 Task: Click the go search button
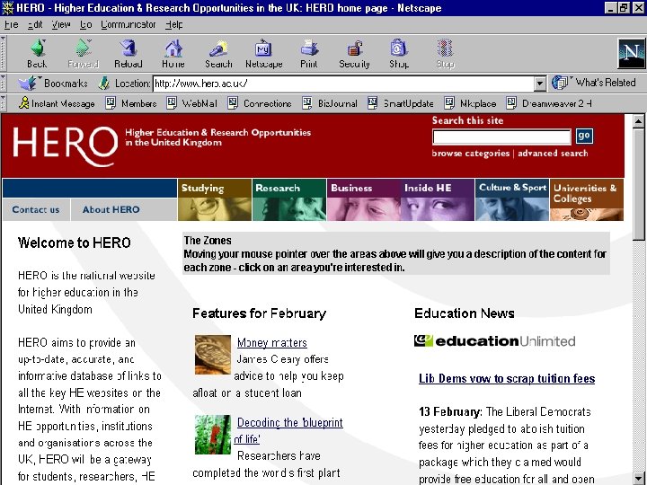click(583, 136)
